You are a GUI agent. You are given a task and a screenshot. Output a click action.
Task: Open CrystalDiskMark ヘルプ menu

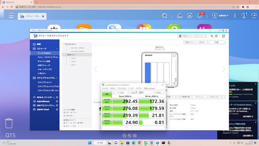[139, 88]
